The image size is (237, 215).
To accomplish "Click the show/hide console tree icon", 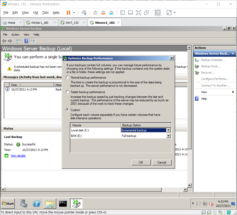I will 18,41.
